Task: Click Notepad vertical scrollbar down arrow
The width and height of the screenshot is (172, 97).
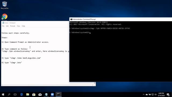Action: click(x=95, y=83)
